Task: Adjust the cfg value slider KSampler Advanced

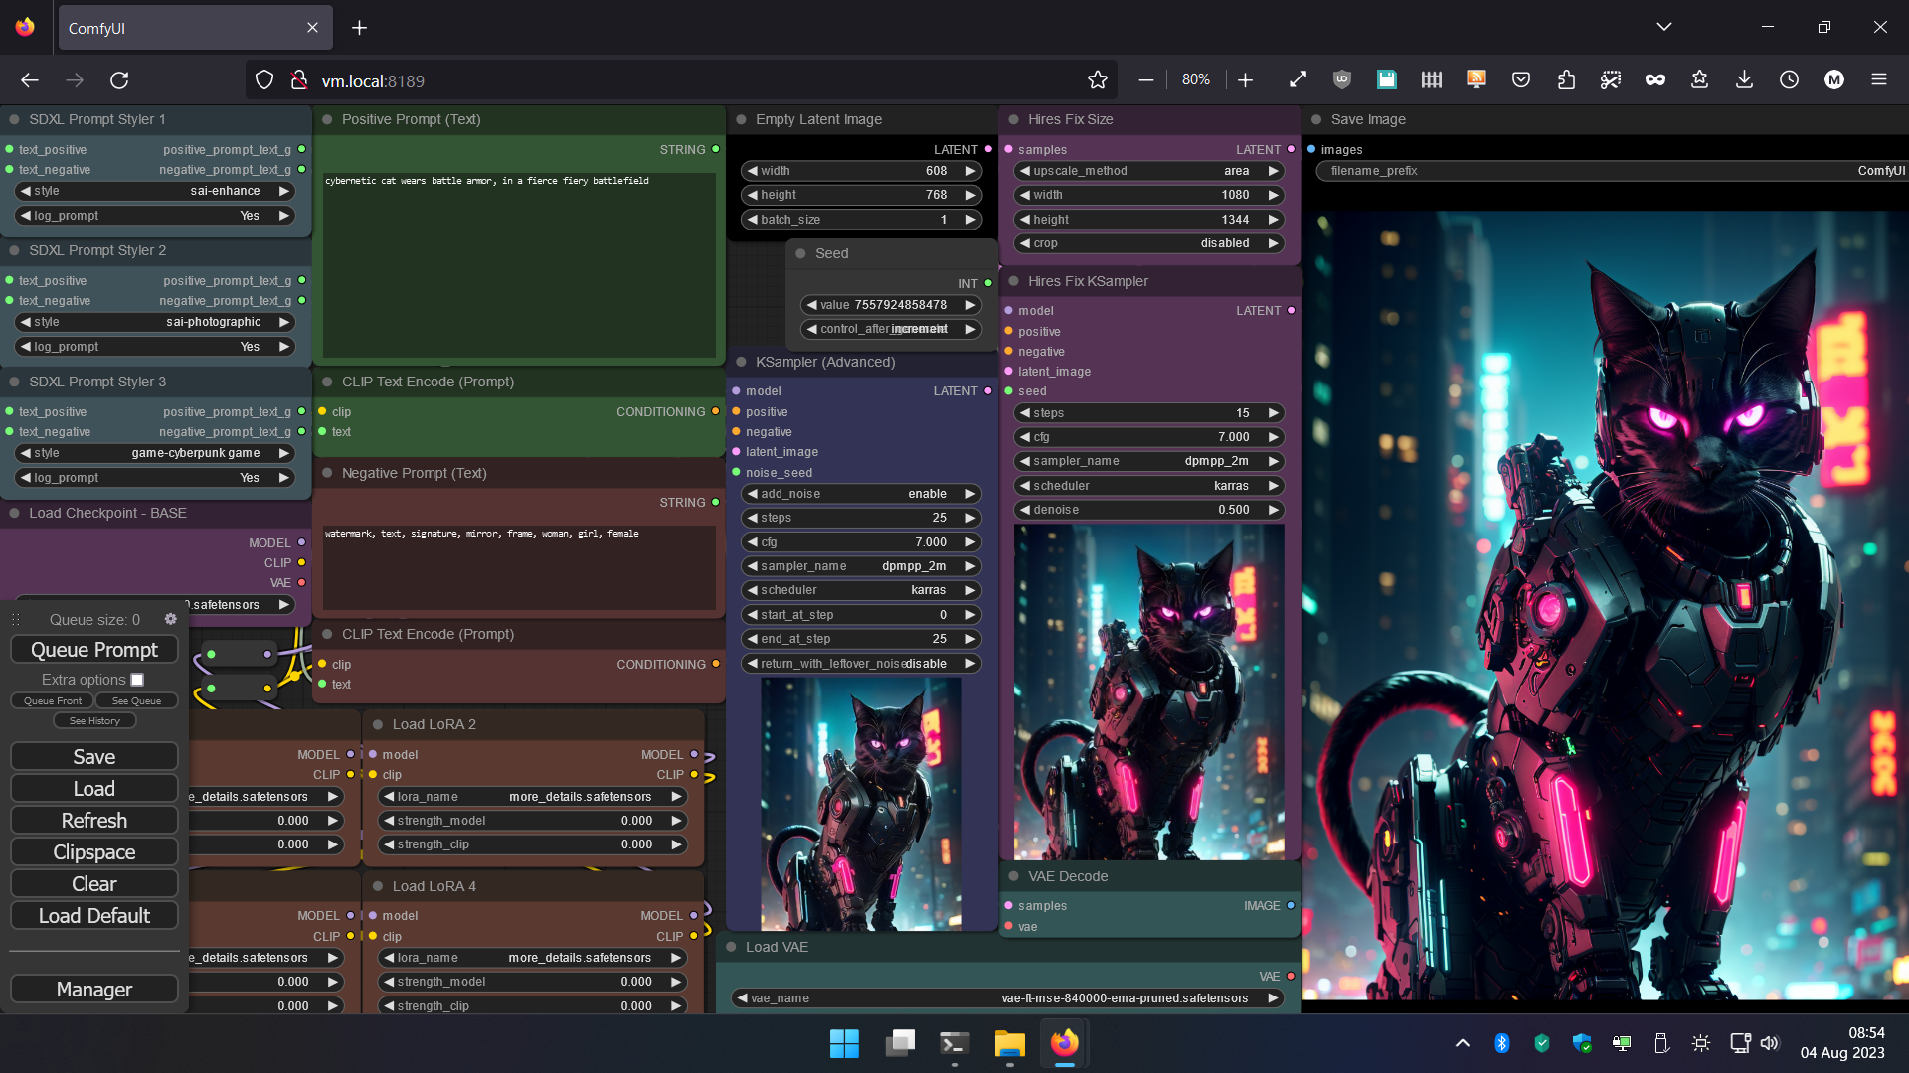Action: pos(861,541)
